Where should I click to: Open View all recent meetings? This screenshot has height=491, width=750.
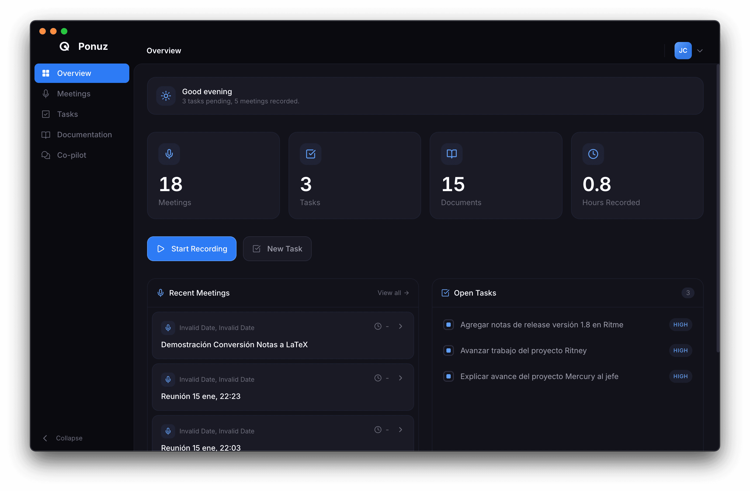click(393, 293)
